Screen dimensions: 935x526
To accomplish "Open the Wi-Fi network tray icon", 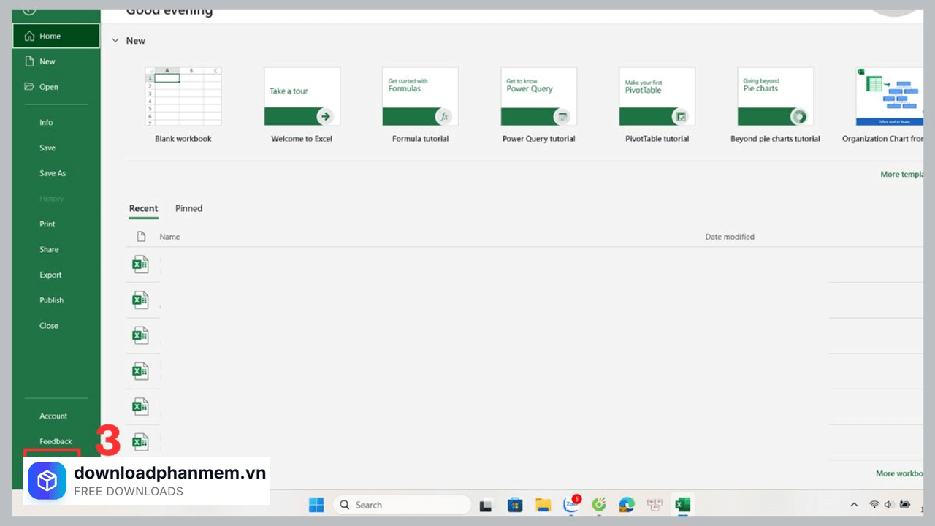I will 874,505.
